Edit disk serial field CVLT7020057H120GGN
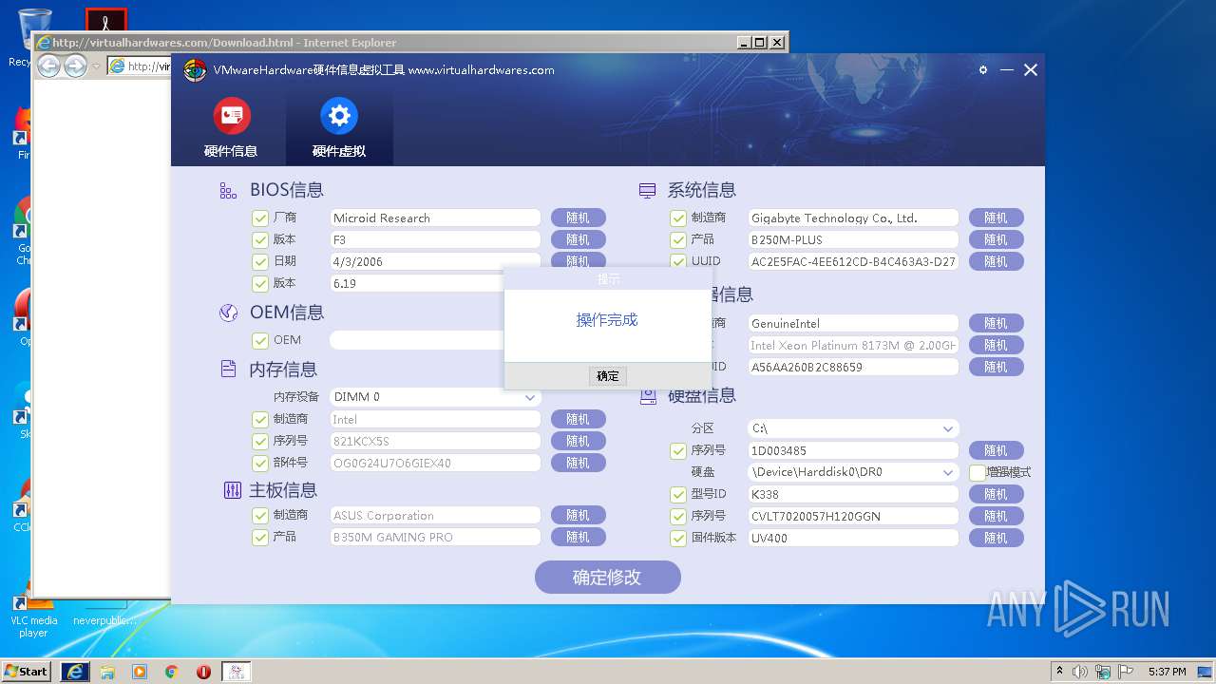This screenshot has width=1216, height=684. (x=853, y=516)
